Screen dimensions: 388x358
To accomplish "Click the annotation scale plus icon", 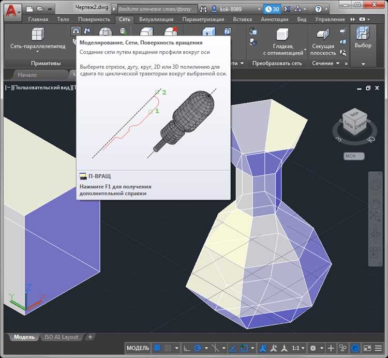I will tap(332, 348).
